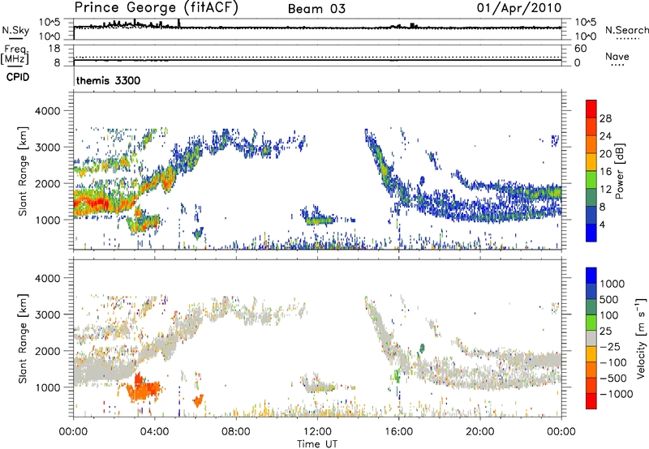Select the '04:00' time axis tick

pos(154,432)
